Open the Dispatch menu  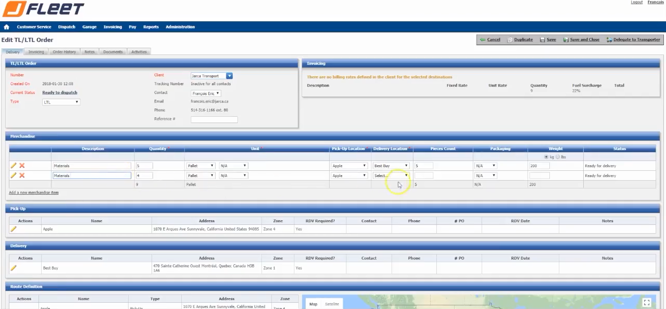(x=67, y=27)
